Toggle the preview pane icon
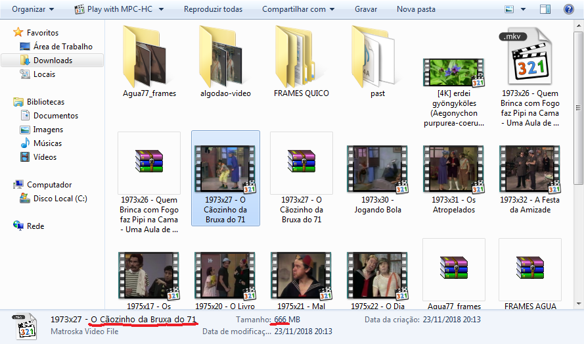 click(x=545, y=9)
